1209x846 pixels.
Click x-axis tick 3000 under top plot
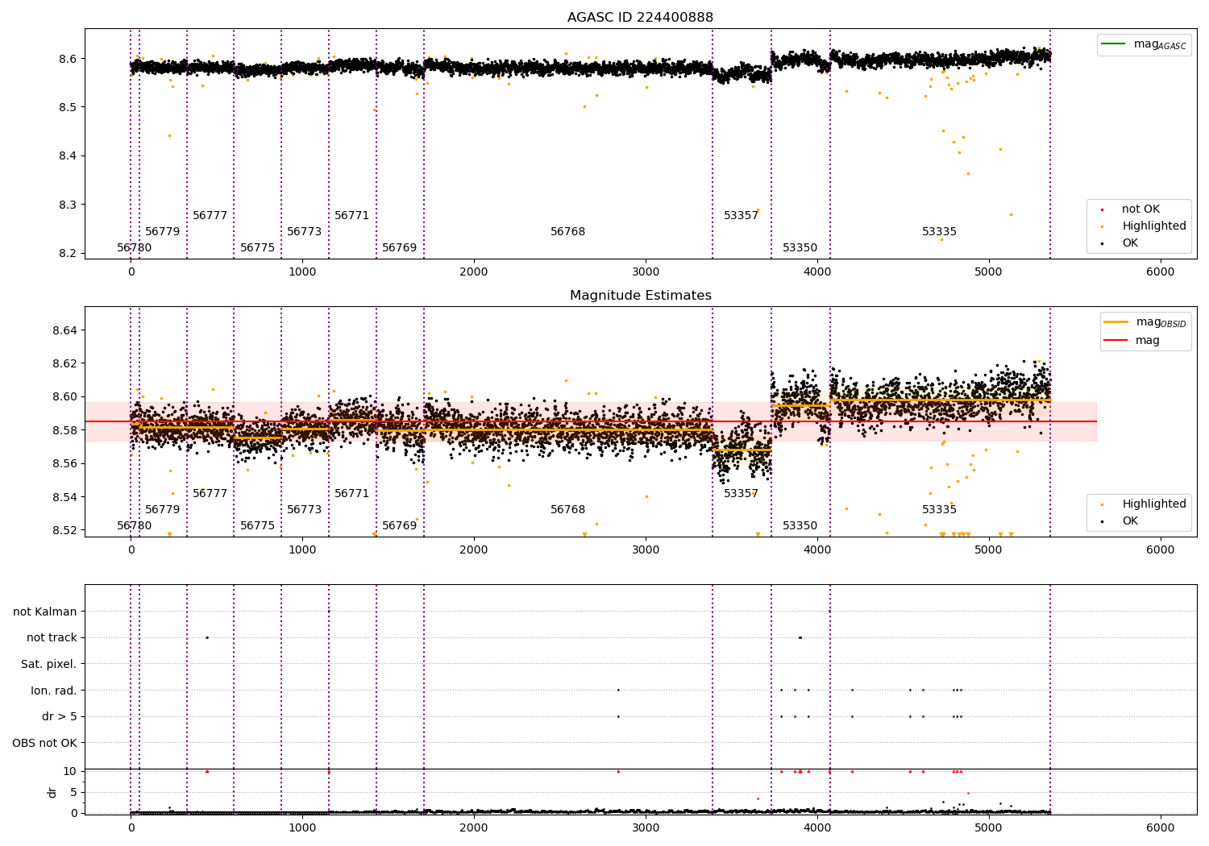pyautogui.click(x=646, y=272)
